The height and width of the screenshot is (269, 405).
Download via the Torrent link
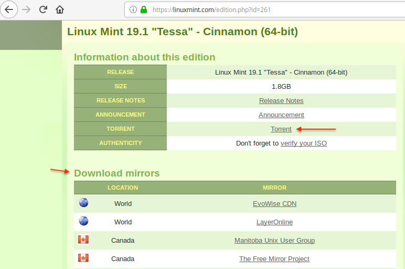[281, 129]
